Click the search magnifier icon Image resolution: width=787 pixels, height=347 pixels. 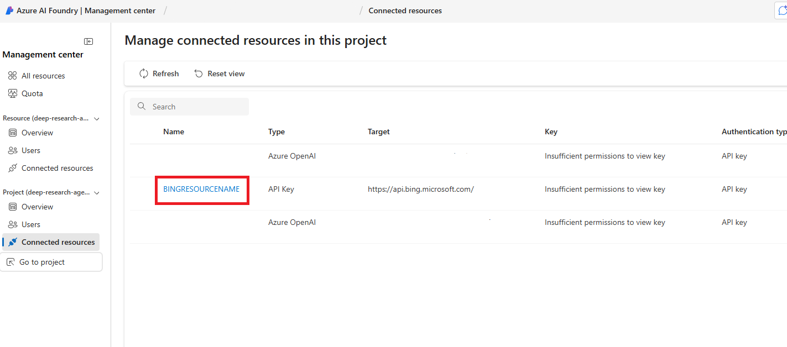tap(142, 106)
